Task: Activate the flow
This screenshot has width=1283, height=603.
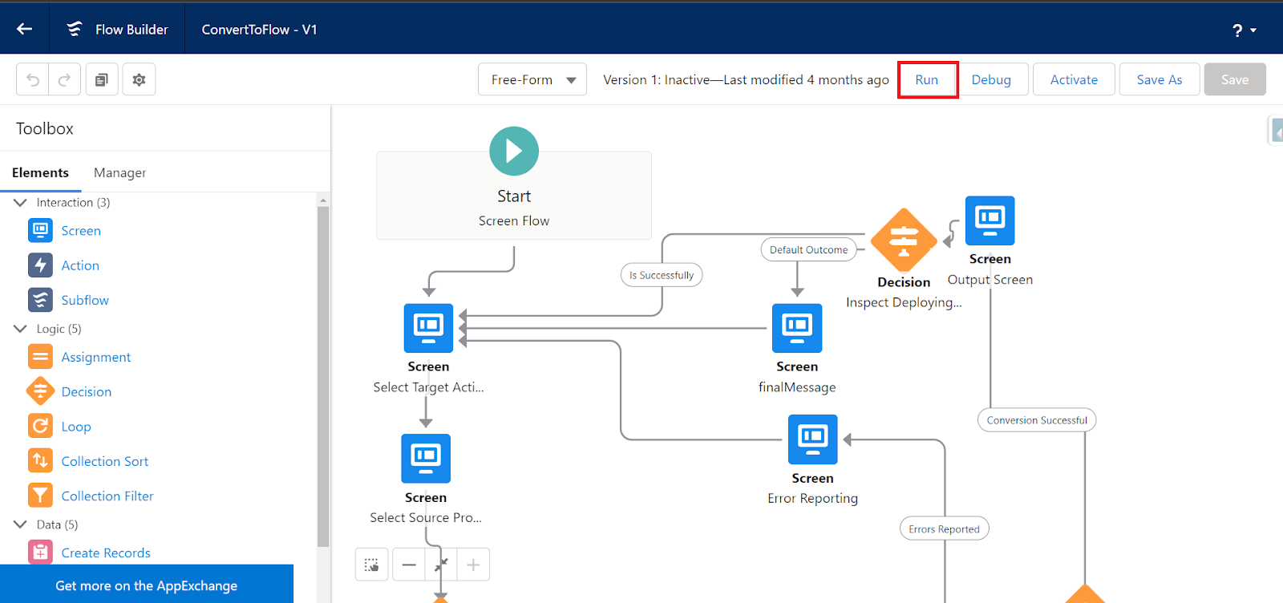Action: coord(1074,79)
